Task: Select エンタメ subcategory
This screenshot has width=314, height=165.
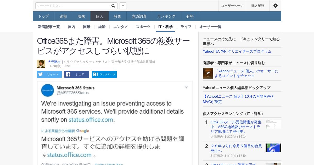Action: (121, 27)
